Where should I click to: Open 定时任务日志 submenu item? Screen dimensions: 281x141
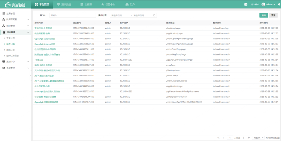pyautogui.click(x=13, y=56)
